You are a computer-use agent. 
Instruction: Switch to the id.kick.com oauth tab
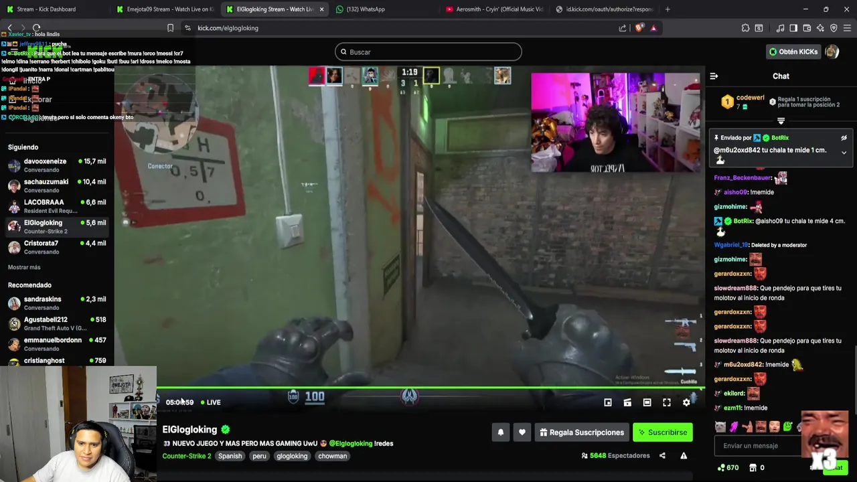(605, 9)
